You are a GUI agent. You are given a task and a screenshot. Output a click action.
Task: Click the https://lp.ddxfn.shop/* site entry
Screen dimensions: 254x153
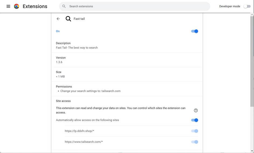point(79,131)
